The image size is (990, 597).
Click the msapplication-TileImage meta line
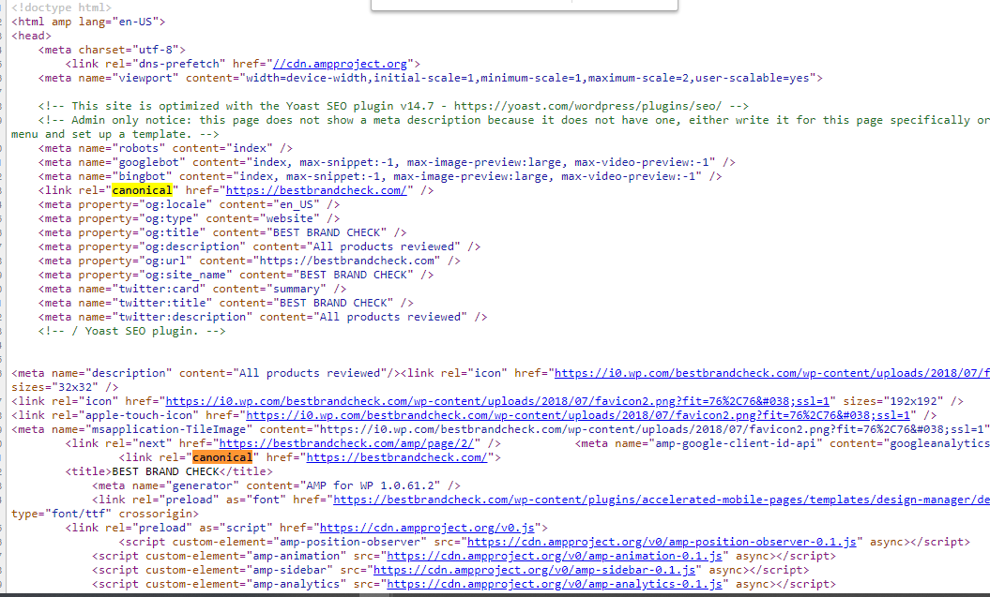(x=500, y=429)
